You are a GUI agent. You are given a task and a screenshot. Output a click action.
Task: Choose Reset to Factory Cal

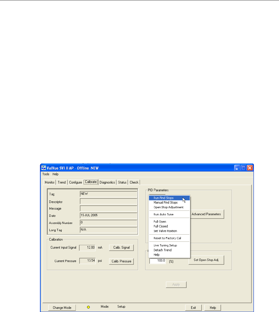pos(169,238)
